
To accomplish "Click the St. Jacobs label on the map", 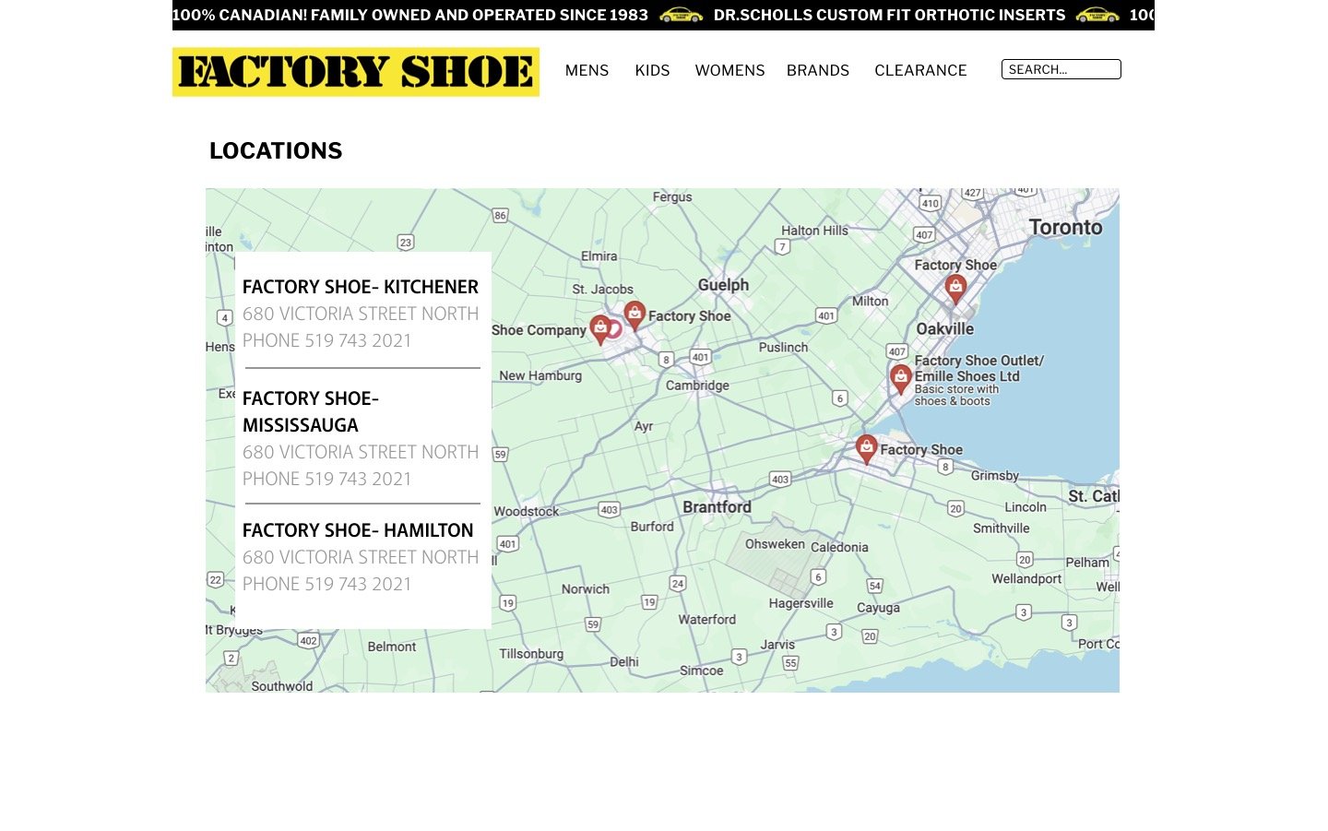I will [x=602, y=290].
